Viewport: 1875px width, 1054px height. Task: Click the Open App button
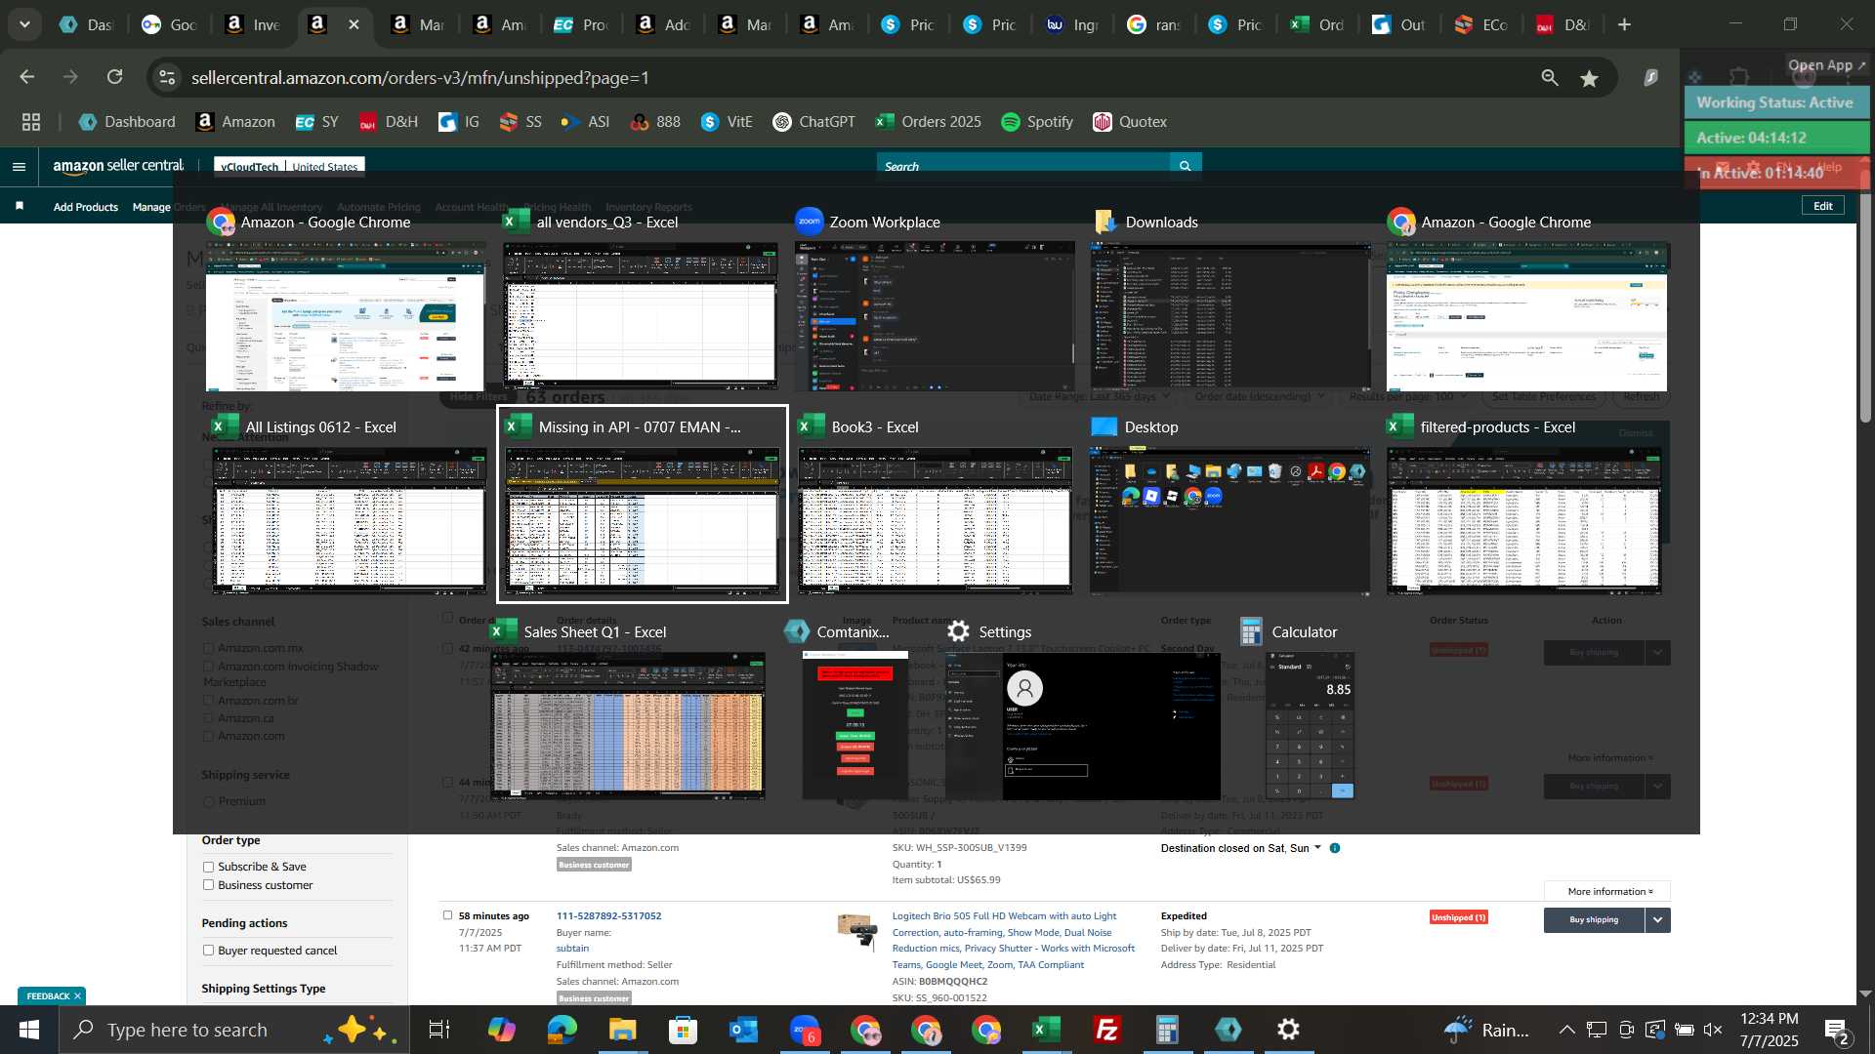pos(1826,65)
